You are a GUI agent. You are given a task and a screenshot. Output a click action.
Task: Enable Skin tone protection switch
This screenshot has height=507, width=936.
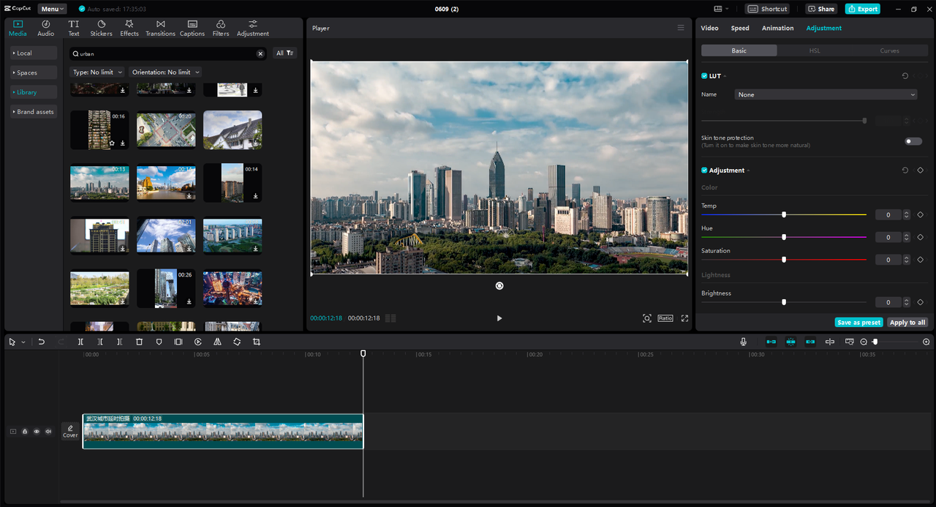pyautogui.click(x=913, y=141)
